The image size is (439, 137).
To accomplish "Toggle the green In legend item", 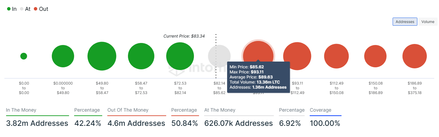I will point(12,9).
